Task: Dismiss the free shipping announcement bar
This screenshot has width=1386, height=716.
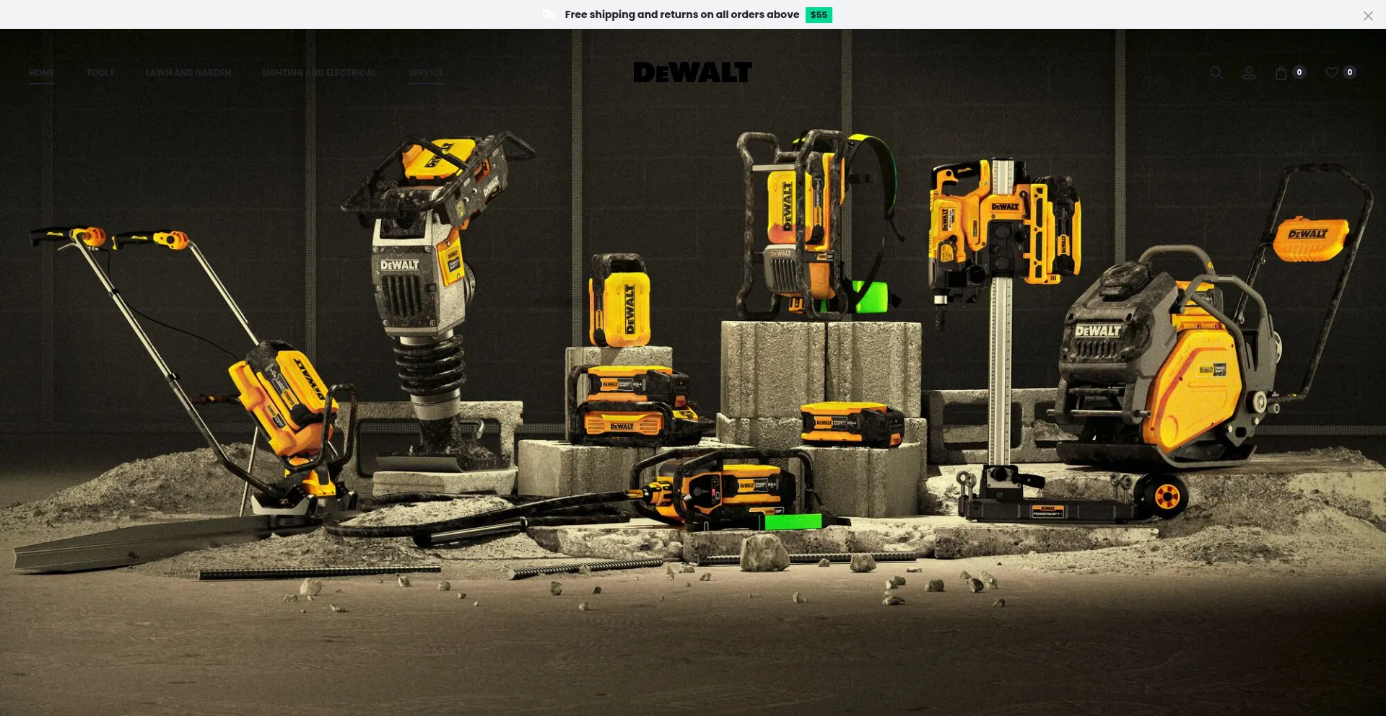Action: [1367, 16]
